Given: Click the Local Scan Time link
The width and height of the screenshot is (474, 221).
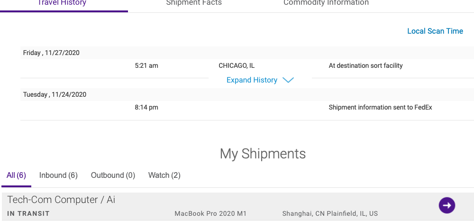Looking at the screenshot, I should click(435, 31).
